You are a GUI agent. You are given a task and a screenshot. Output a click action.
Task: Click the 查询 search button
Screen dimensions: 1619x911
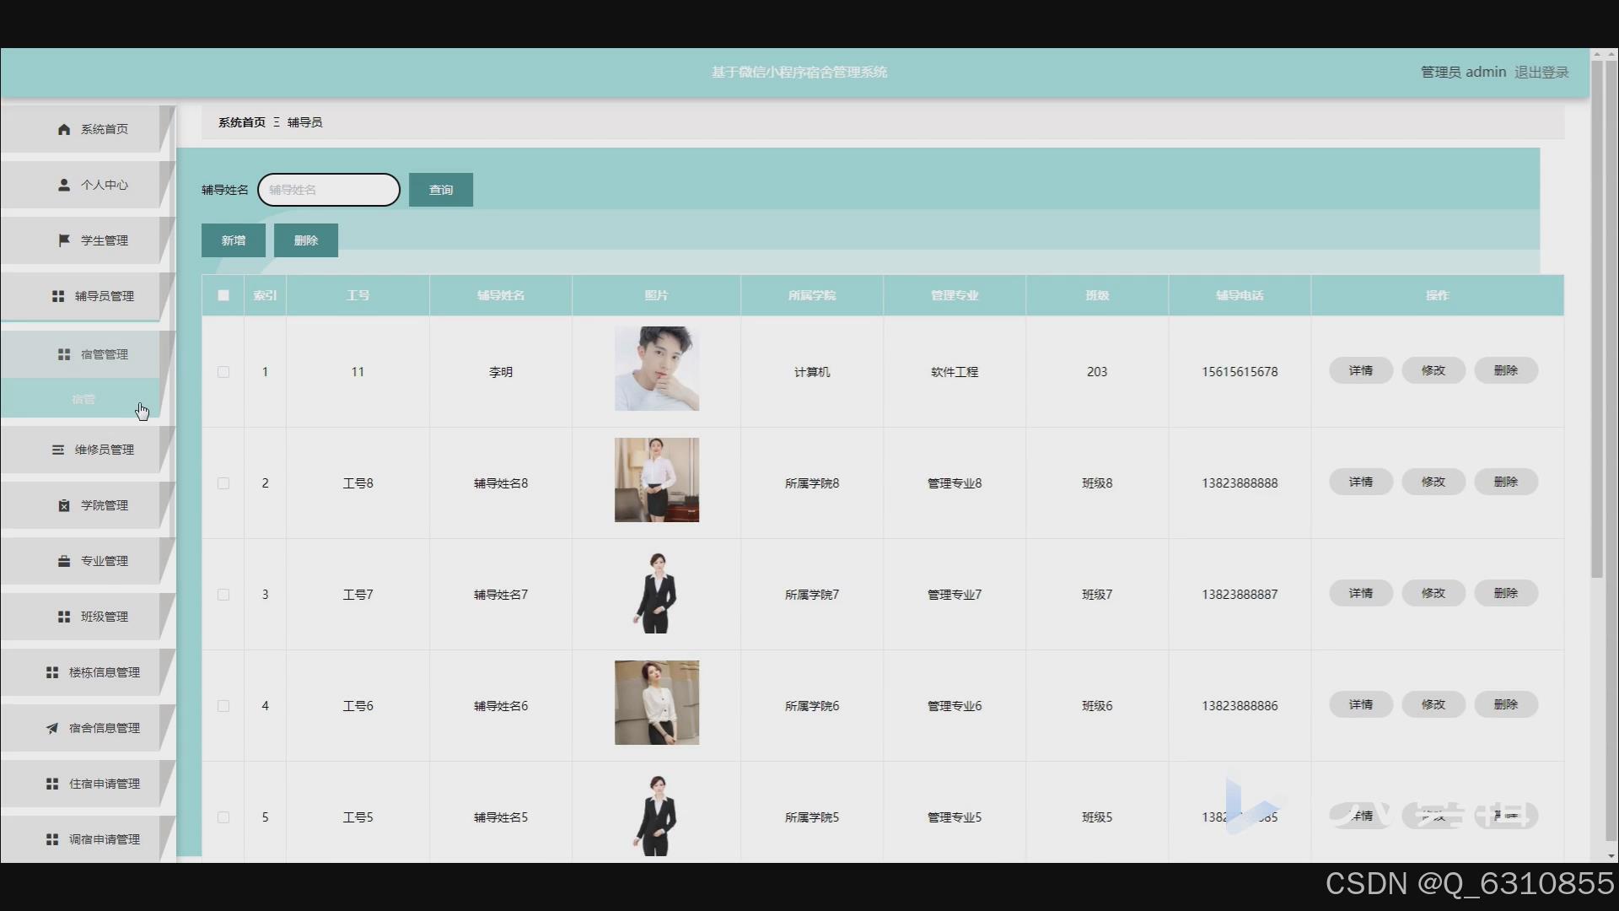click(x=440, y=190)
